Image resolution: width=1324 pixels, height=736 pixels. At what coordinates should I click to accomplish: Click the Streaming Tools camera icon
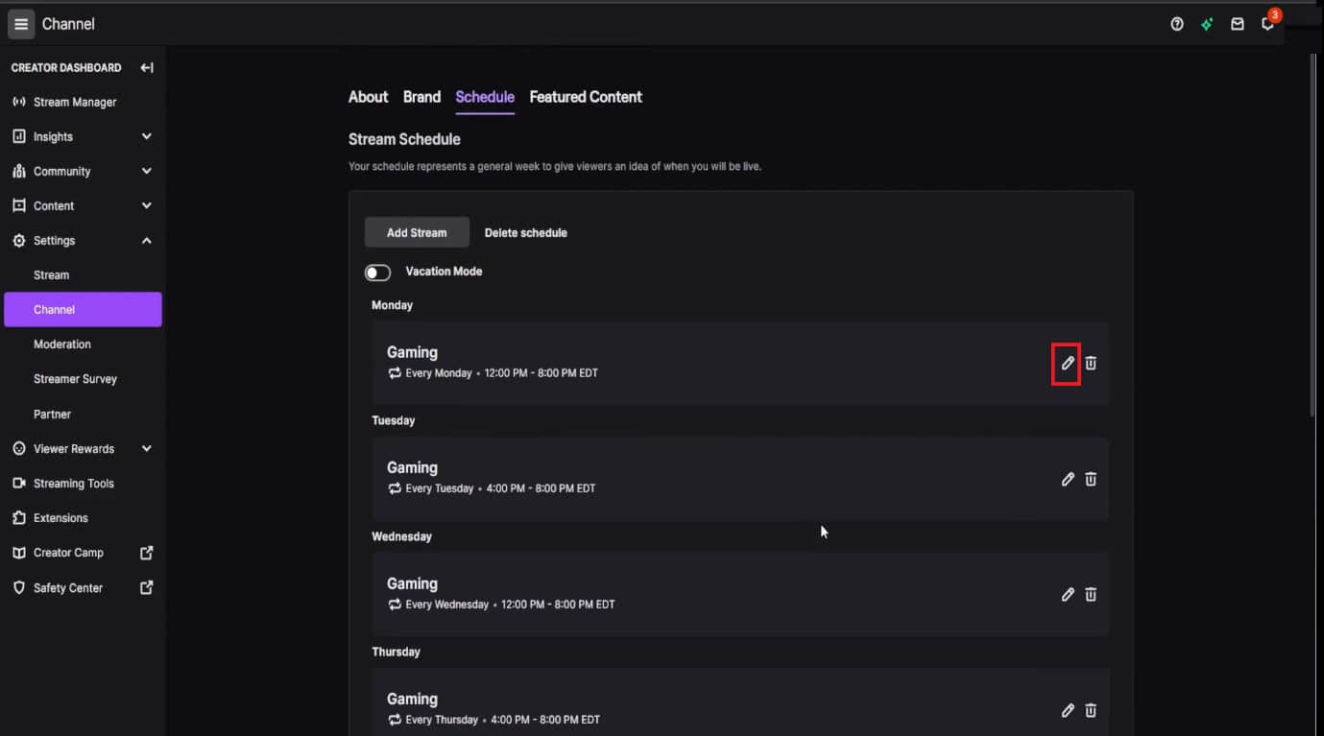coord(18,483)
